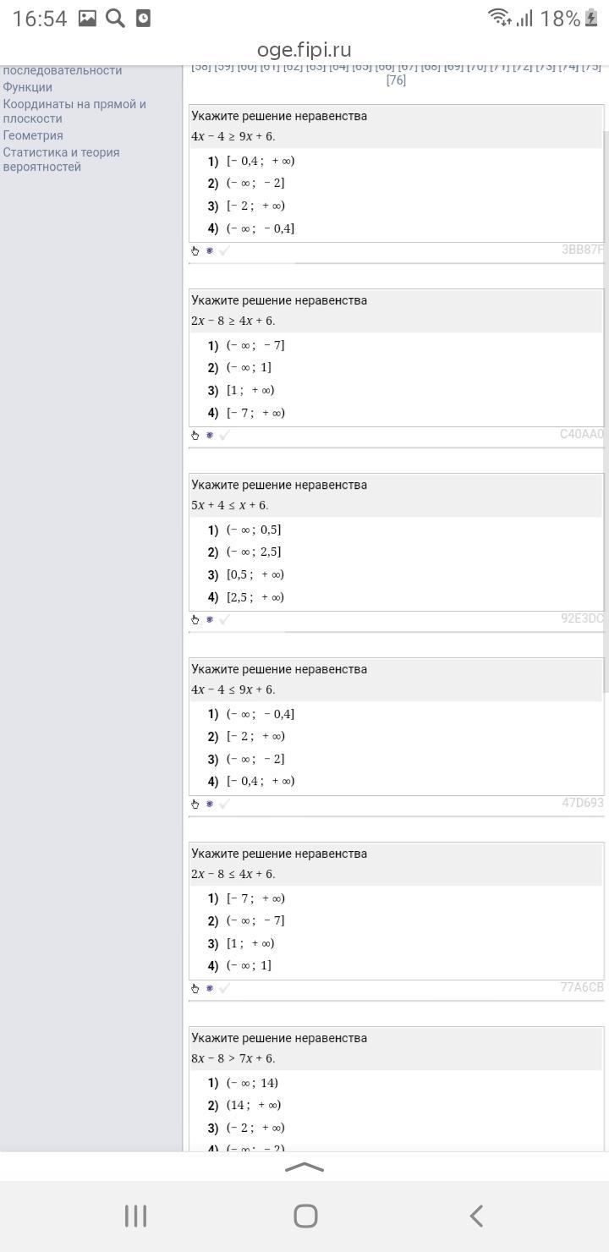The image size is (609, 1252).
Task: Tap the oge.fipi.ru address bar
Action: (304, 50)
